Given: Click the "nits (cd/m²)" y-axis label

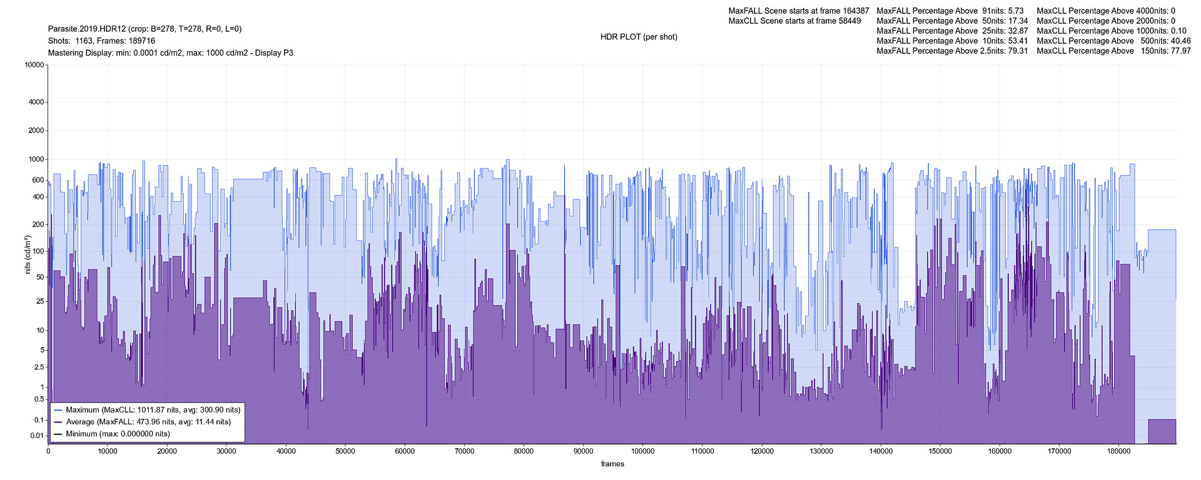Looking at the screenshot, I should (28, 255).
